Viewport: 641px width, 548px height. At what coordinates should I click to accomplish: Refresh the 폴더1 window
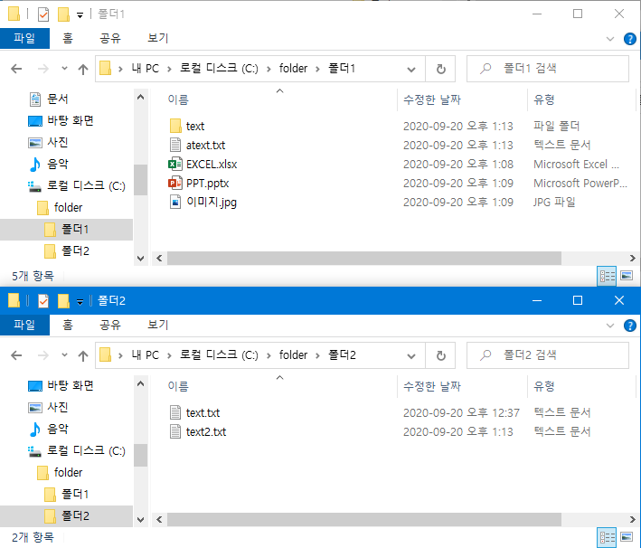(440, 69)
